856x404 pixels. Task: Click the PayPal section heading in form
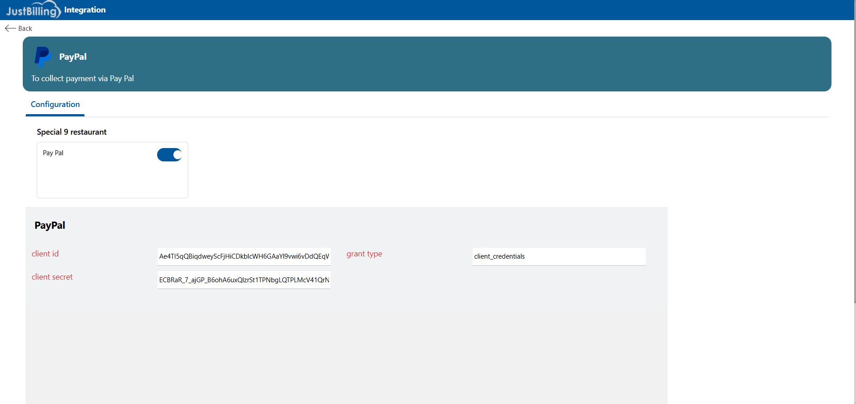click(x=50, y=225)
